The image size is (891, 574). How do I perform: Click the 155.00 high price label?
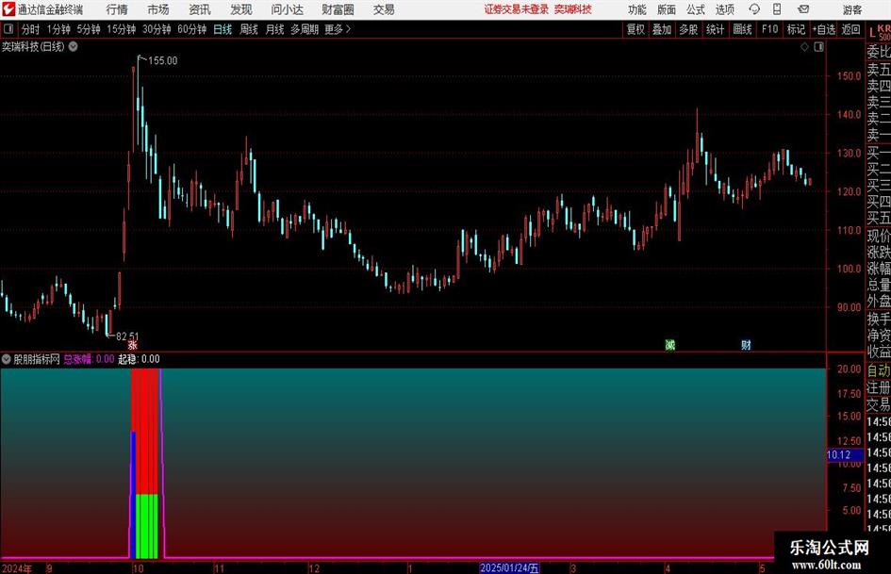[x=162, y=61]
